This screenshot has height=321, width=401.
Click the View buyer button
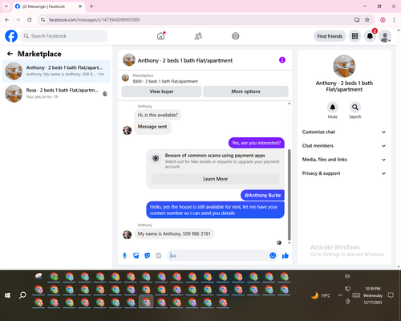click(161, 91)
